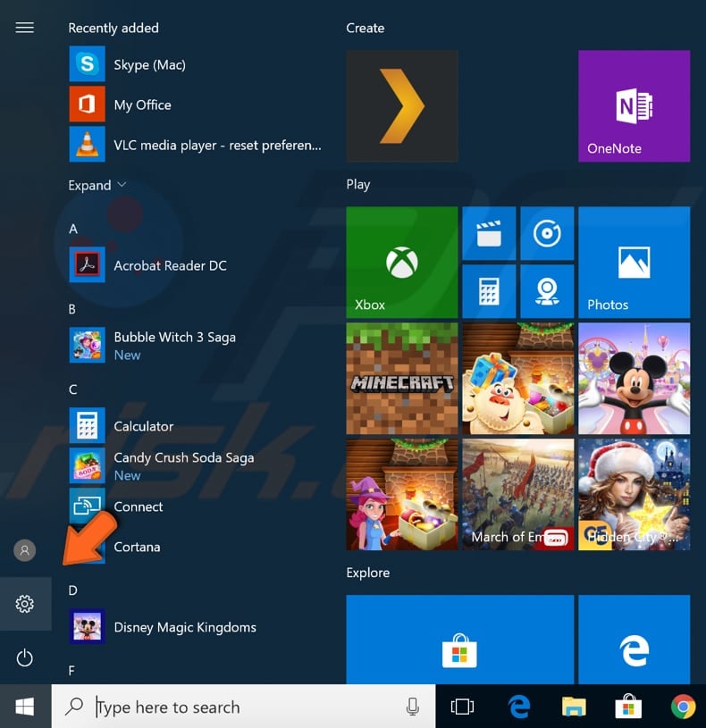Click the Recently added heading
The image size is (706, 728).
click(x=113, y=28)
